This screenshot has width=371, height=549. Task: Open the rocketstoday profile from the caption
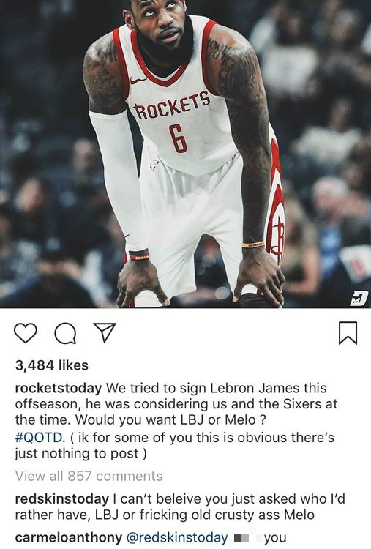59,388
